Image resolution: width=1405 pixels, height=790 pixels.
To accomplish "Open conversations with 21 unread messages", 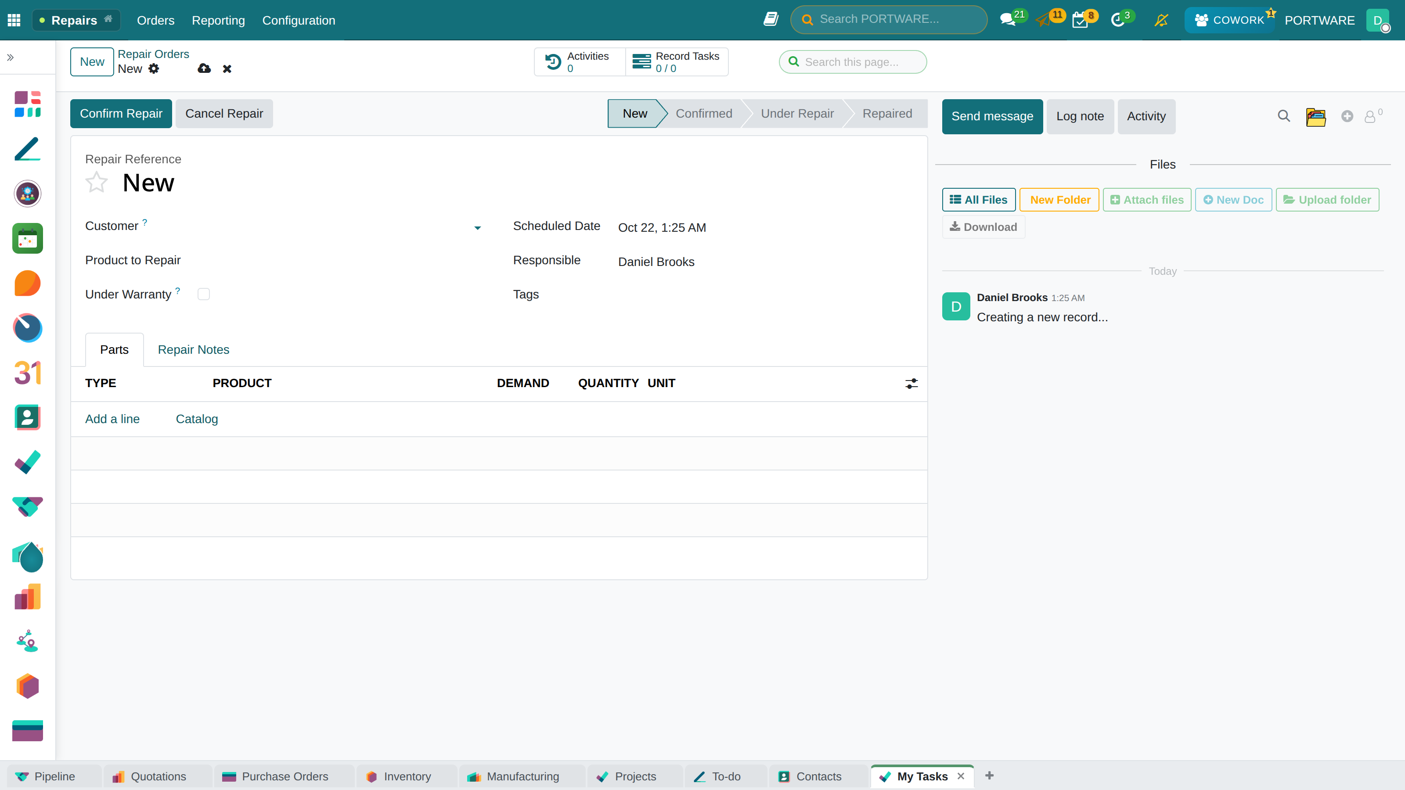I will coord(1012,19).
